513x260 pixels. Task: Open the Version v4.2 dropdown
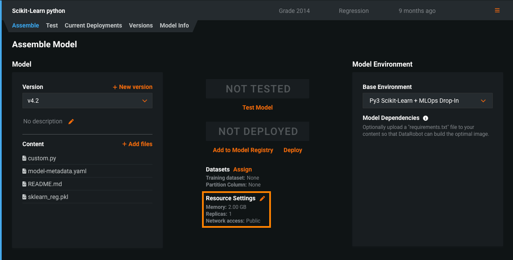pos(87,101)
